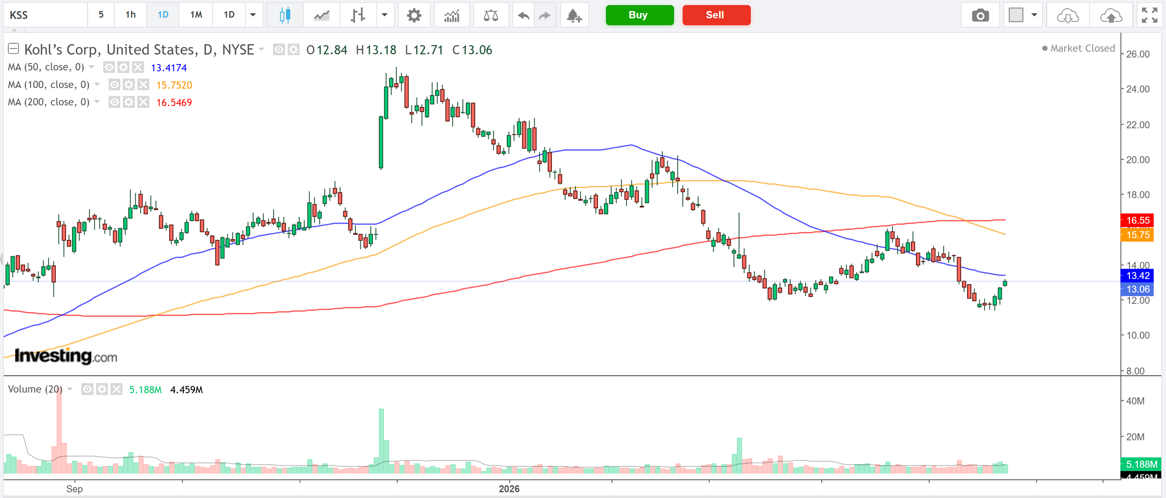Expand the chart style dropdown arrow
The height and width of the screenshot is (498, 1166).
tap(384, 15)
